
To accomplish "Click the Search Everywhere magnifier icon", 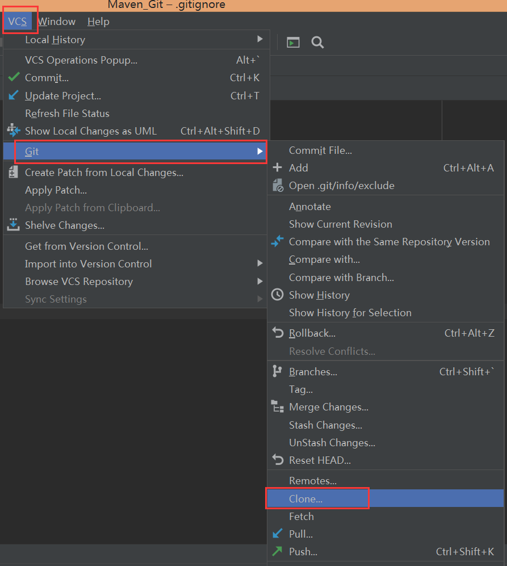I will (317, 43).
